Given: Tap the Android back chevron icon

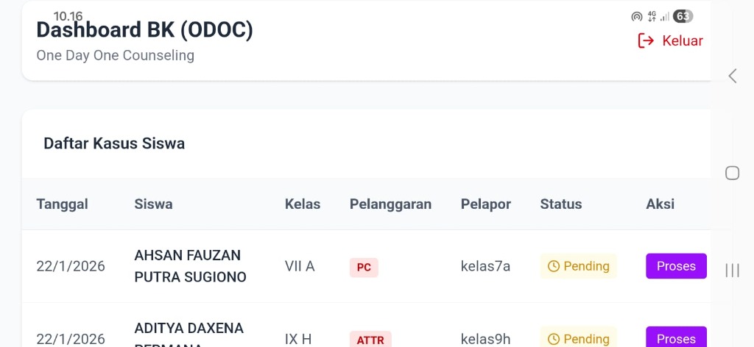Looking at the screenshot, I should (733, 76).
